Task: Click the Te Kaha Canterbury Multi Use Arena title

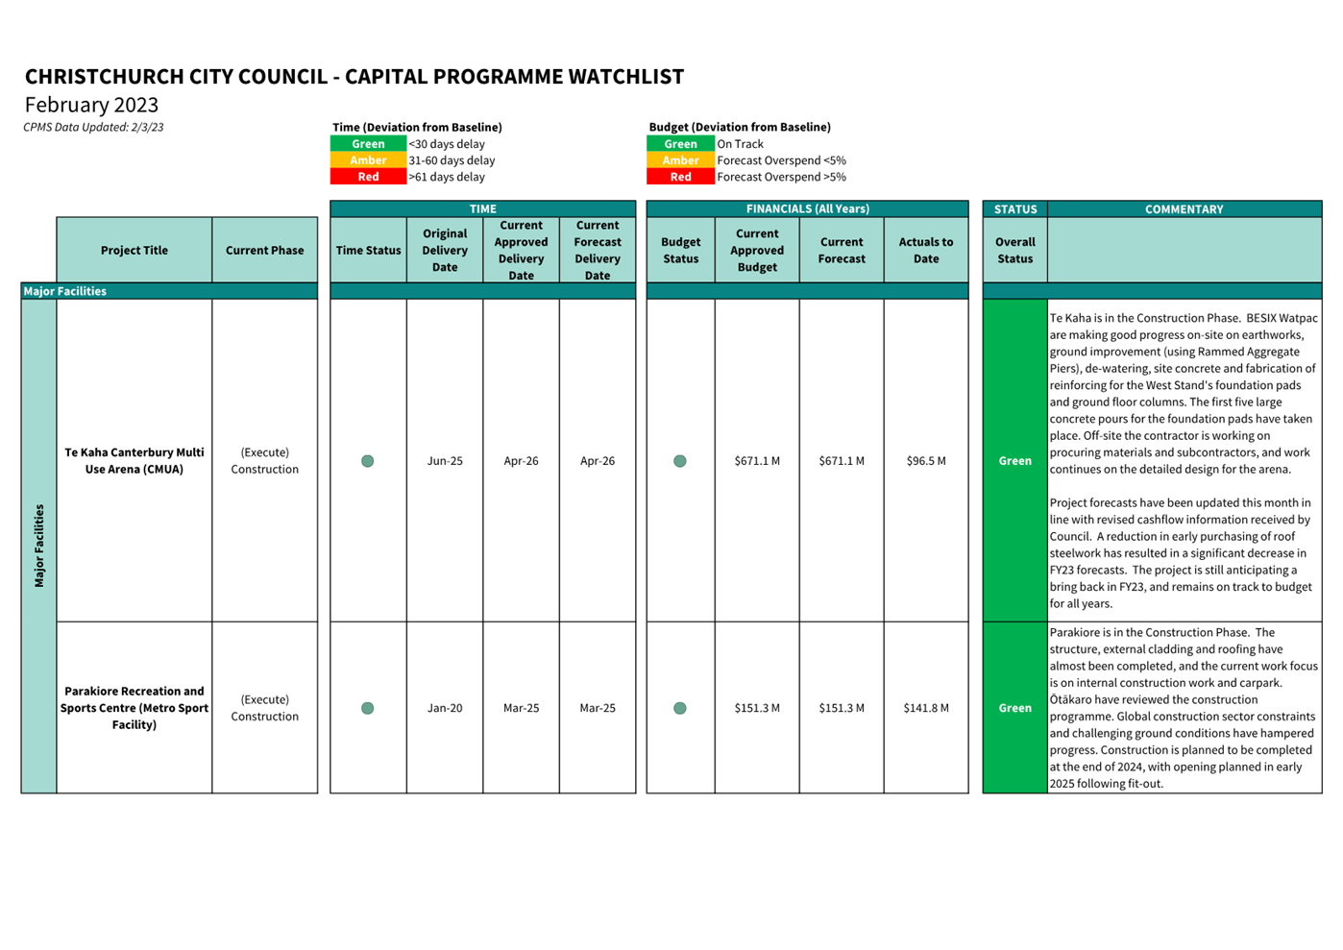Action: pos(134,461)
